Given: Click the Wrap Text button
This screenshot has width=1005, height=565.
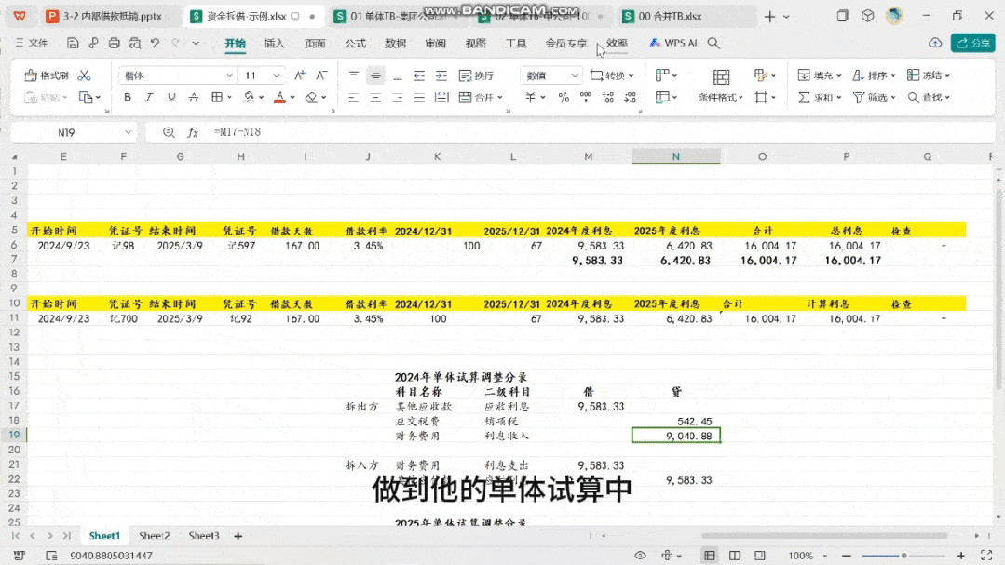Looking at the screenshot, I should click(x=476, y=75).
